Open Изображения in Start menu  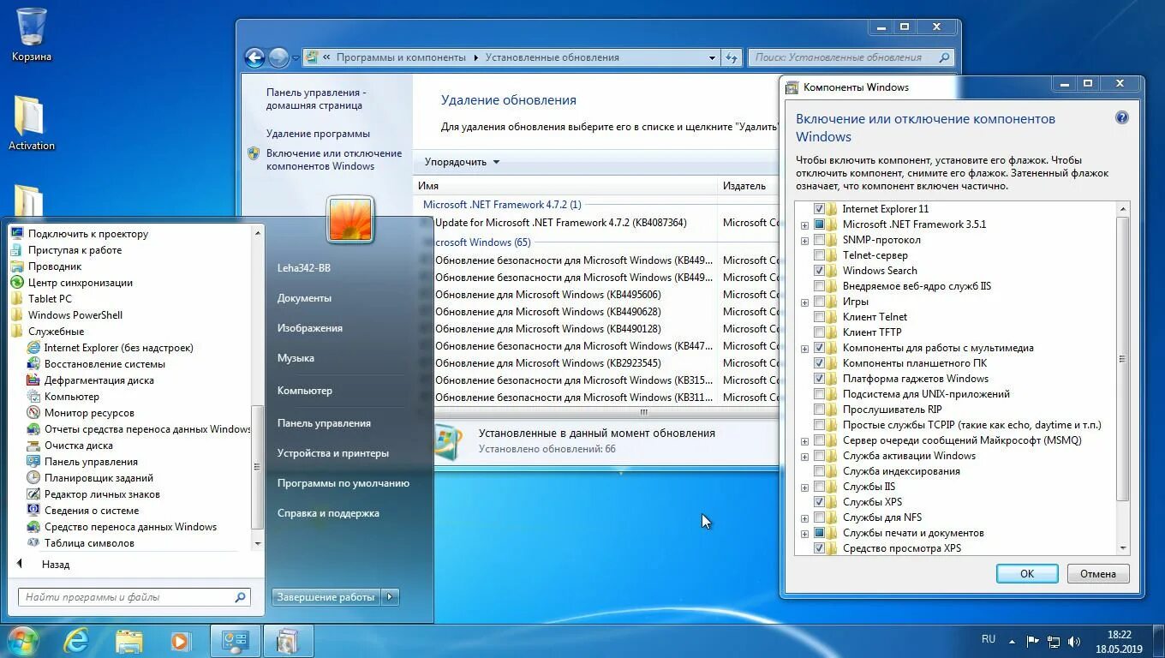click(x=310, y=328)
